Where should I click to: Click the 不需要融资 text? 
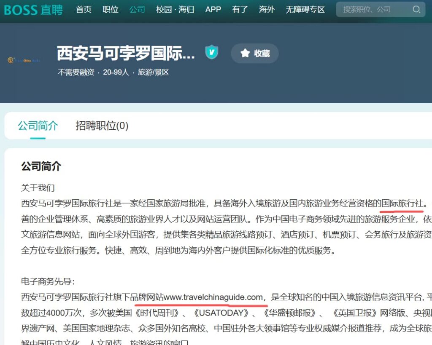(76, 72)
